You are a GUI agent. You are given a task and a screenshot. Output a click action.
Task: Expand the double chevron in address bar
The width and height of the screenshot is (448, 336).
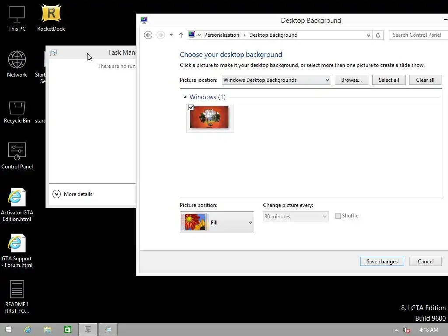[x=199, y=35]
